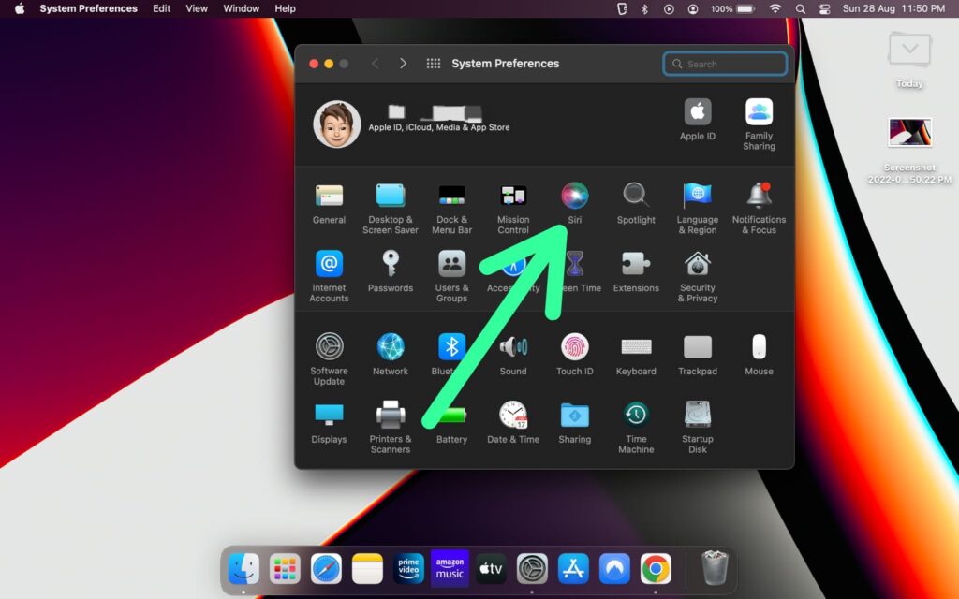Screen dimensions: 959x599
Task: Open Spotlight search from the menu bar
Action: (x=800, y=8)
